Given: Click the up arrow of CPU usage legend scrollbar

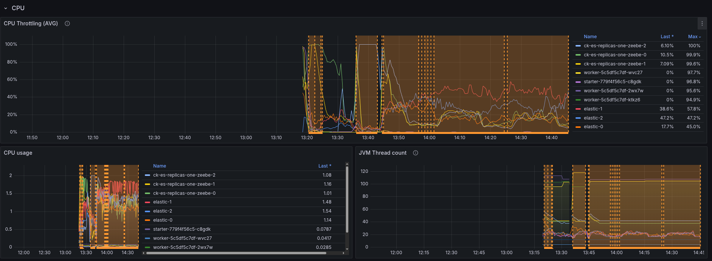Looking at the screenshot, I should pos(347,165).
